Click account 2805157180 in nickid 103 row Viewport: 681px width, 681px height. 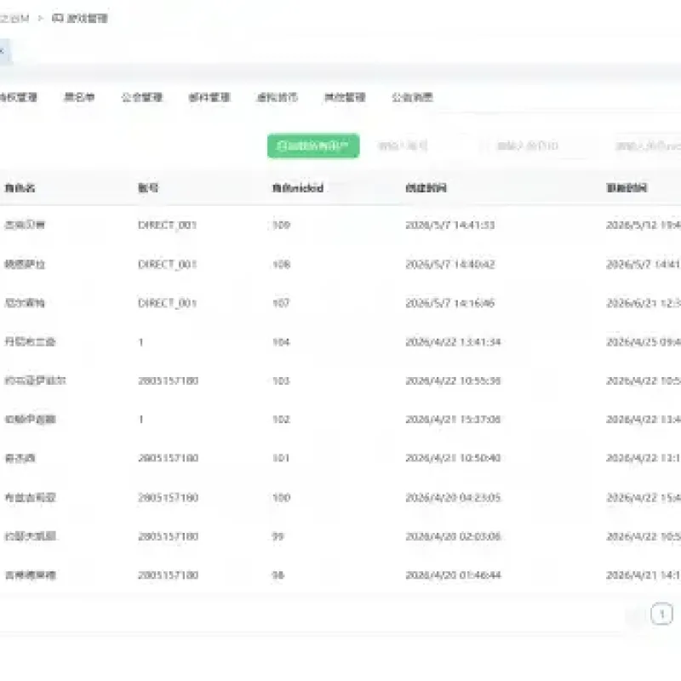[x=168, y=381]
